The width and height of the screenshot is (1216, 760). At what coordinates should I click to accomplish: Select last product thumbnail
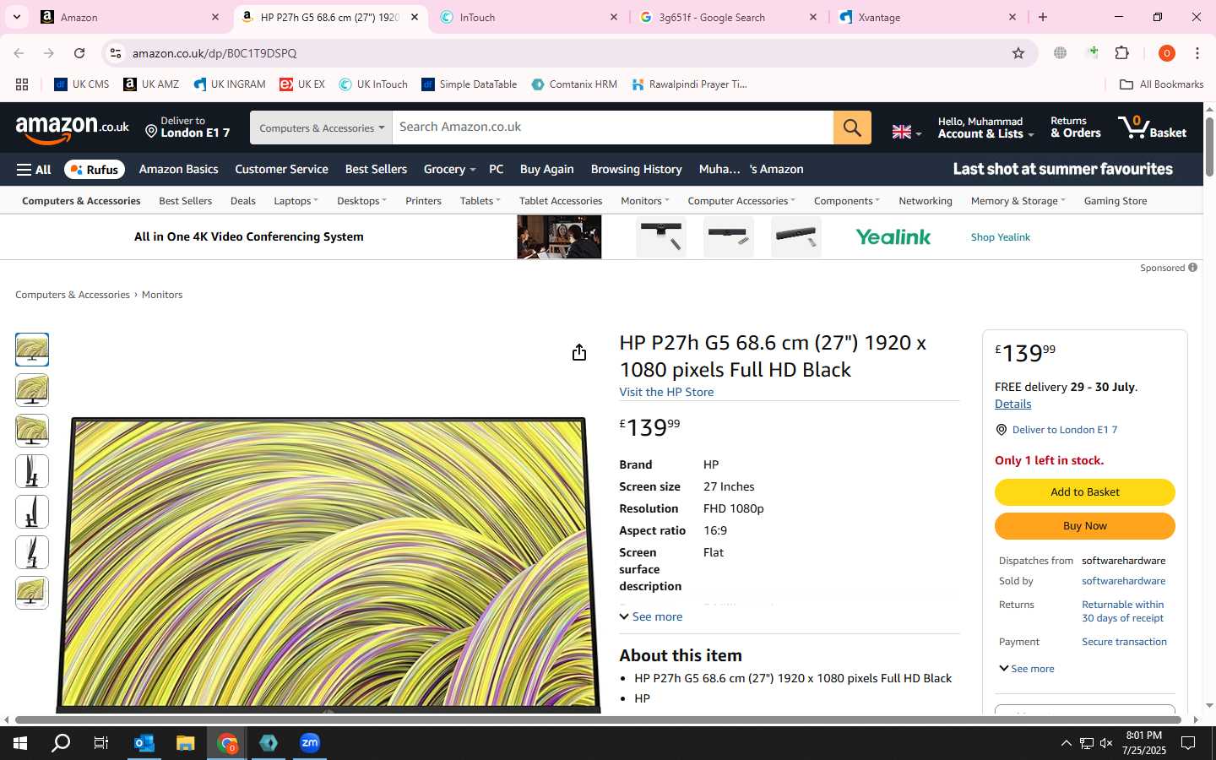tap(32, 593)
